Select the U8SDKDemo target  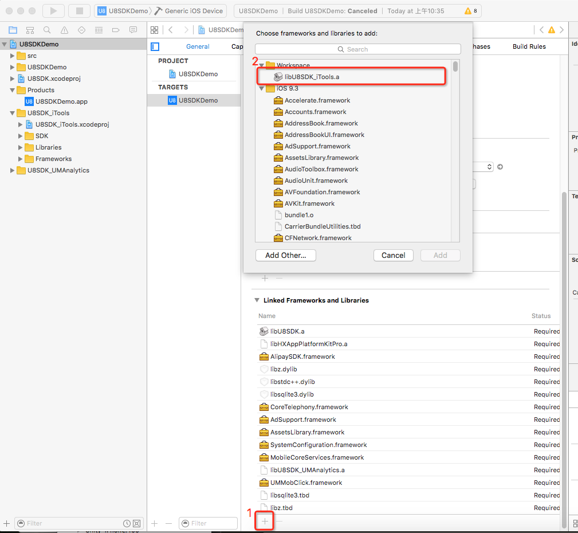[x=194, y=100]
